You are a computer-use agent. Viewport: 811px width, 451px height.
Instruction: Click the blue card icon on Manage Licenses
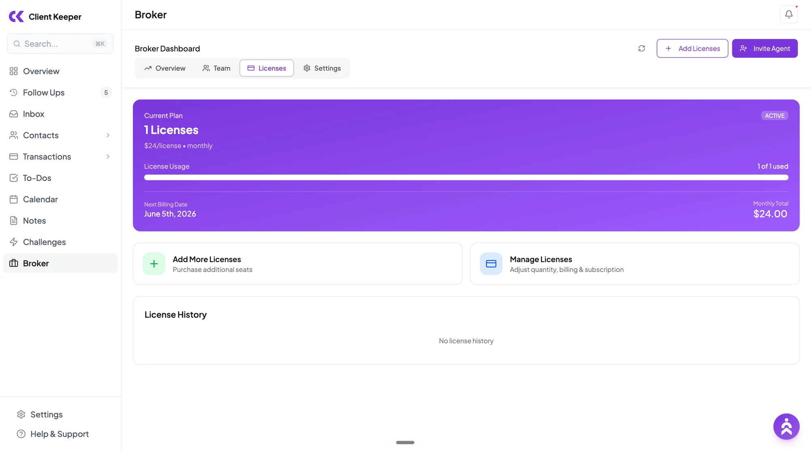(491, 264)
